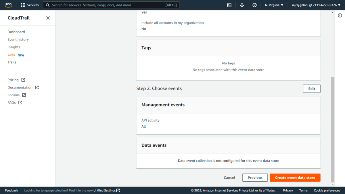Open the help menu icon
This screenshot has width=345, height=194.
254,5
